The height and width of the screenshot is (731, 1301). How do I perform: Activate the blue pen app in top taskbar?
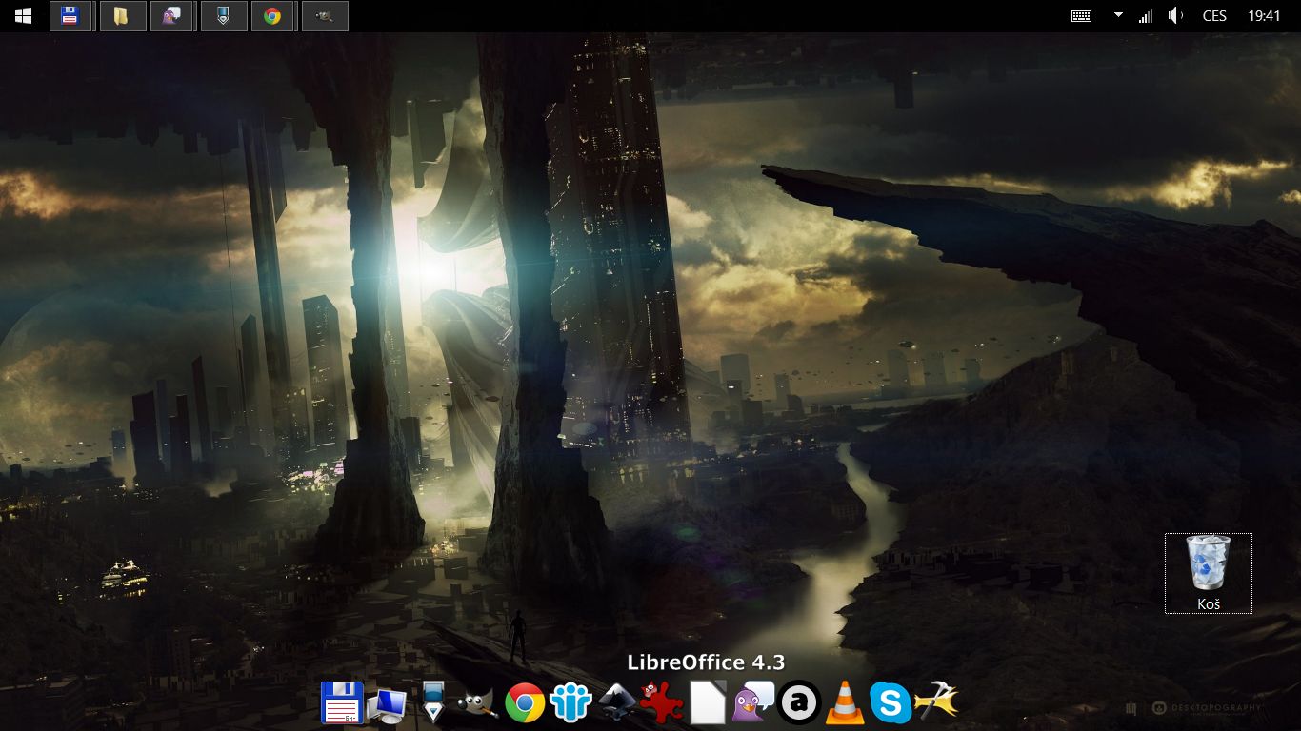[x=223, y=16]
